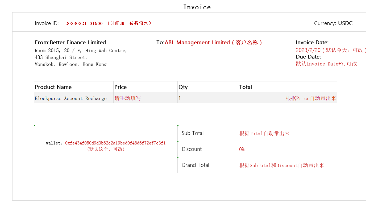Select the Sub Total label cell
The image size is (378, 207).
click(208, 133)
